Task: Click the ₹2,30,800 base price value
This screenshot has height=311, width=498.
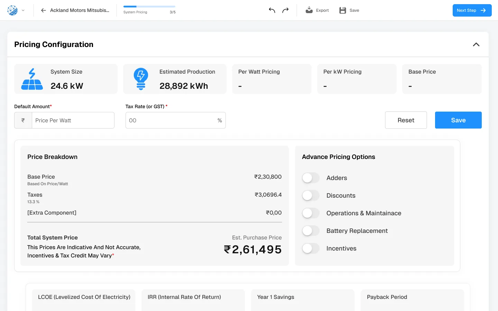Action: (x=268, y=177)
